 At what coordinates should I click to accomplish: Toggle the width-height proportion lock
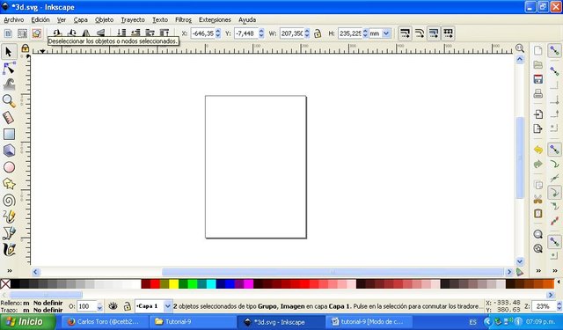318,33
